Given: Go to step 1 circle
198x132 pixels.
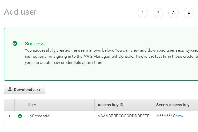Looking at the screenshot, I should tap(143, 13).
